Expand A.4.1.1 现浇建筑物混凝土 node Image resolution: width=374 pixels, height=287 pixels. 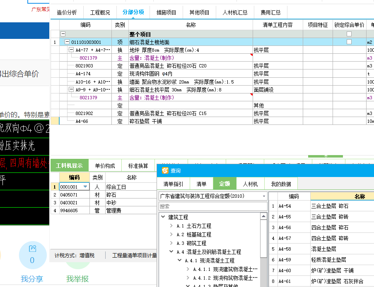click(188, 269)
